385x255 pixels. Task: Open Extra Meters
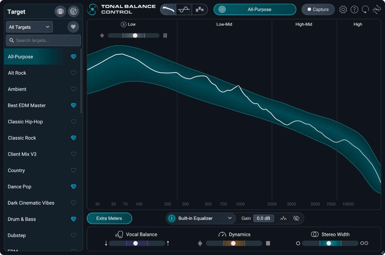click(109, 218)
